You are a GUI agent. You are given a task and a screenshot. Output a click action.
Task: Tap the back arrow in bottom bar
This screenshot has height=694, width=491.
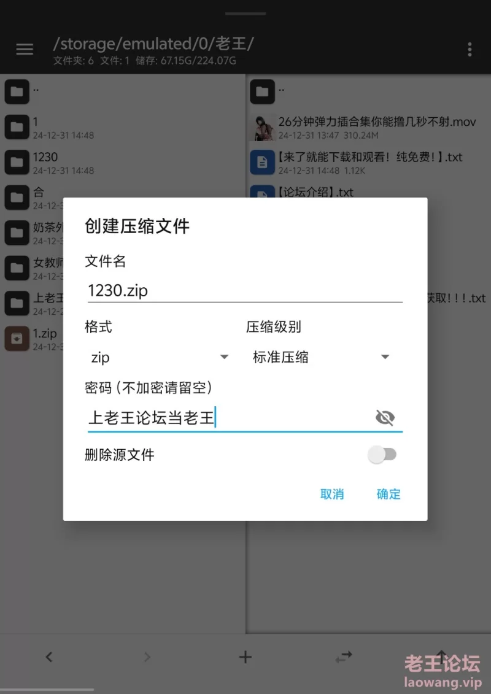pos(49,657)
